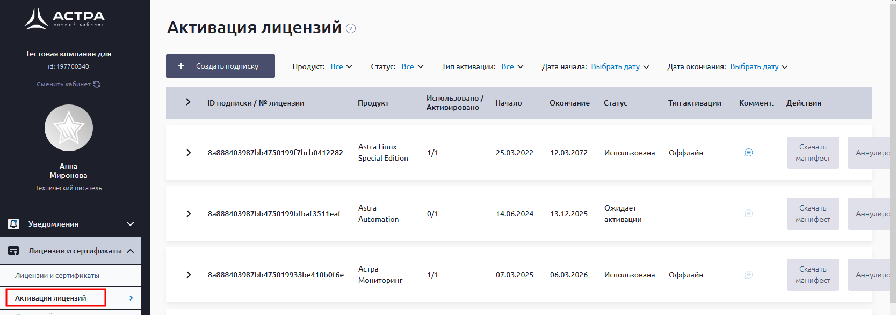Click the Создать подписку button

pos(220,66)
